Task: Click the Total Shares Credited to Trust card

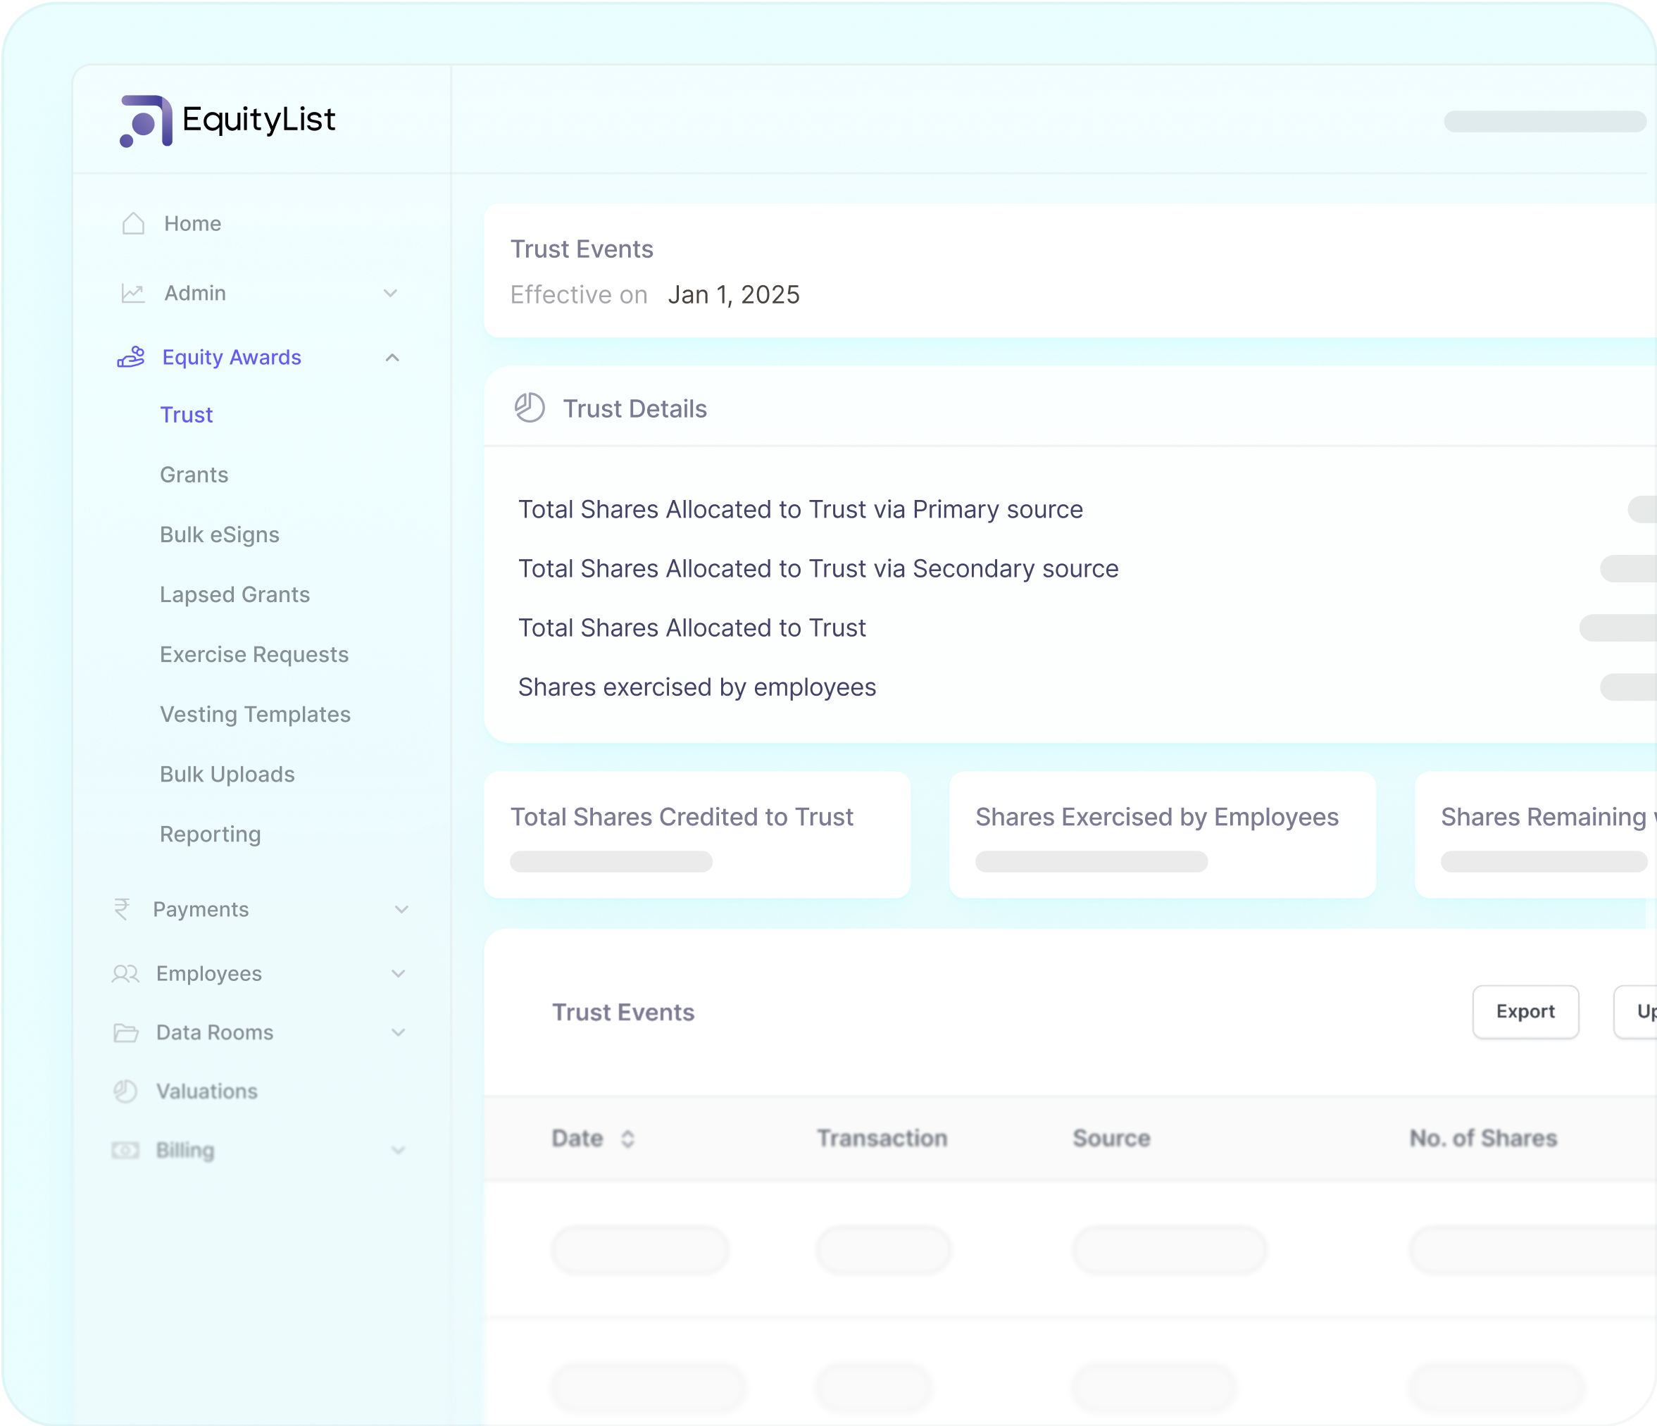Action: [x=697, y=834]
